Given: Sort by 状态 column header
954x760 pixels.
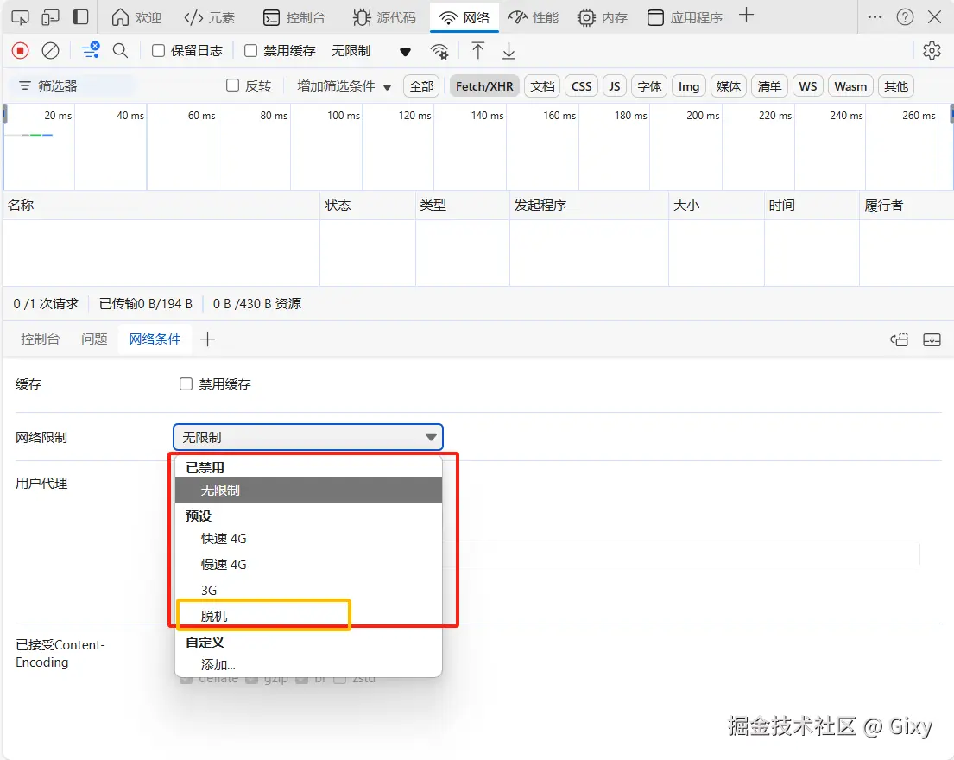Looking at the screenshot, I should (x=368, y=206).
